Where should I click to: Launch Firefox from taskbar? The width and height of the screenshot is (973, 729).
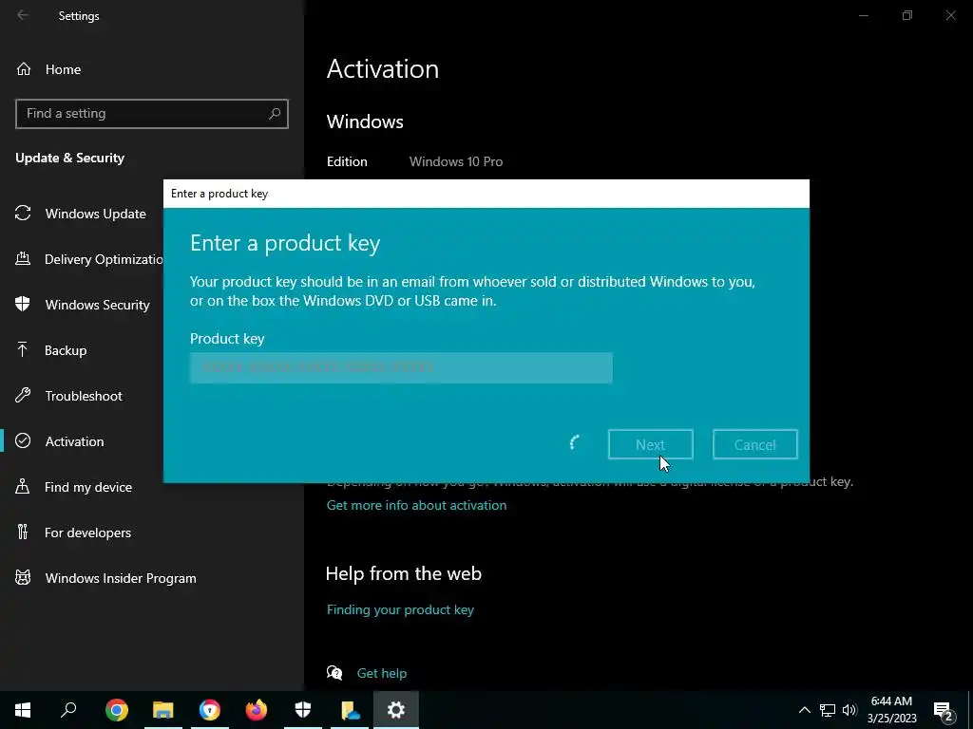coord(257,710)
